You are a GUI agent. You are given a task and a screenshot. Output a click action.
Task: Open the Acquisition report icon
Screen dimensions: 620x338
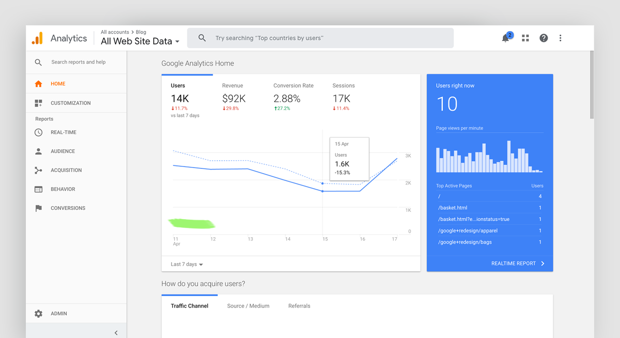click(38, 170)
